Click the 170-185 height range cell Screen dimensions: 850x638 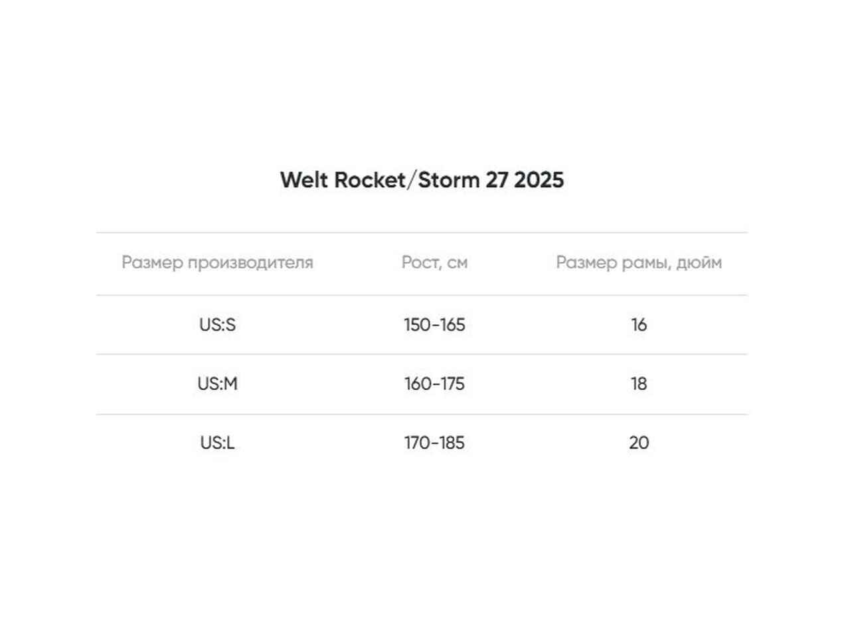[434, 443]
